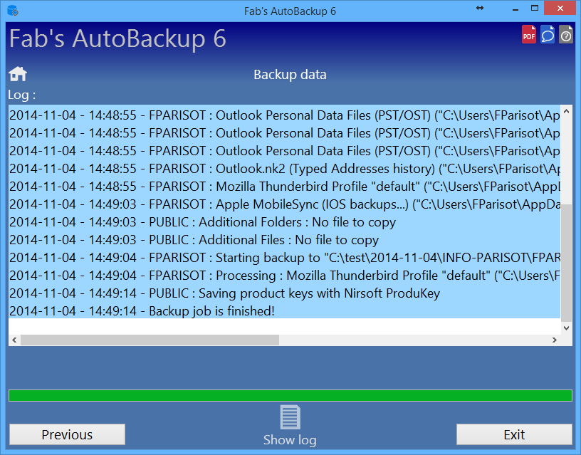Click the help question mark icon
Screen dimensions: 581x455
tap(566, 34)
